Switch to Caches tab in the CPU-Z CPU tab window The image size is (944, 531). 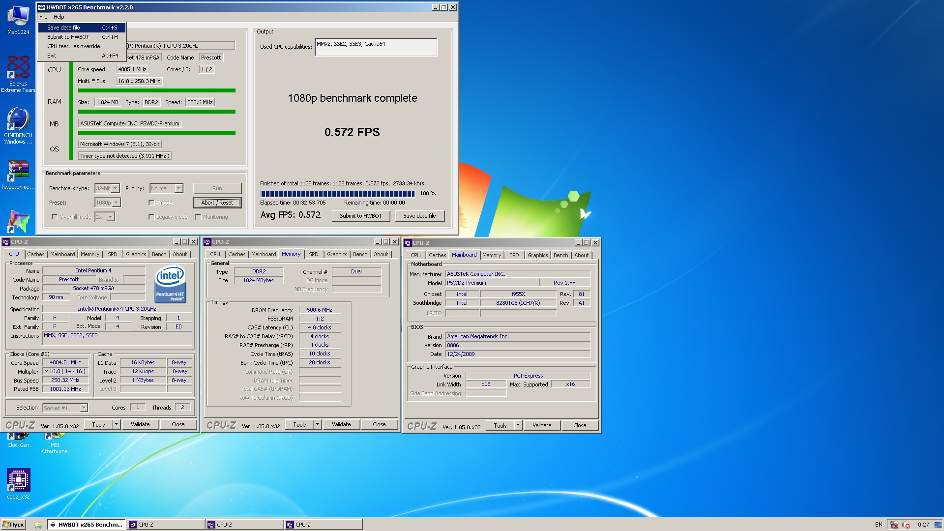35,254
